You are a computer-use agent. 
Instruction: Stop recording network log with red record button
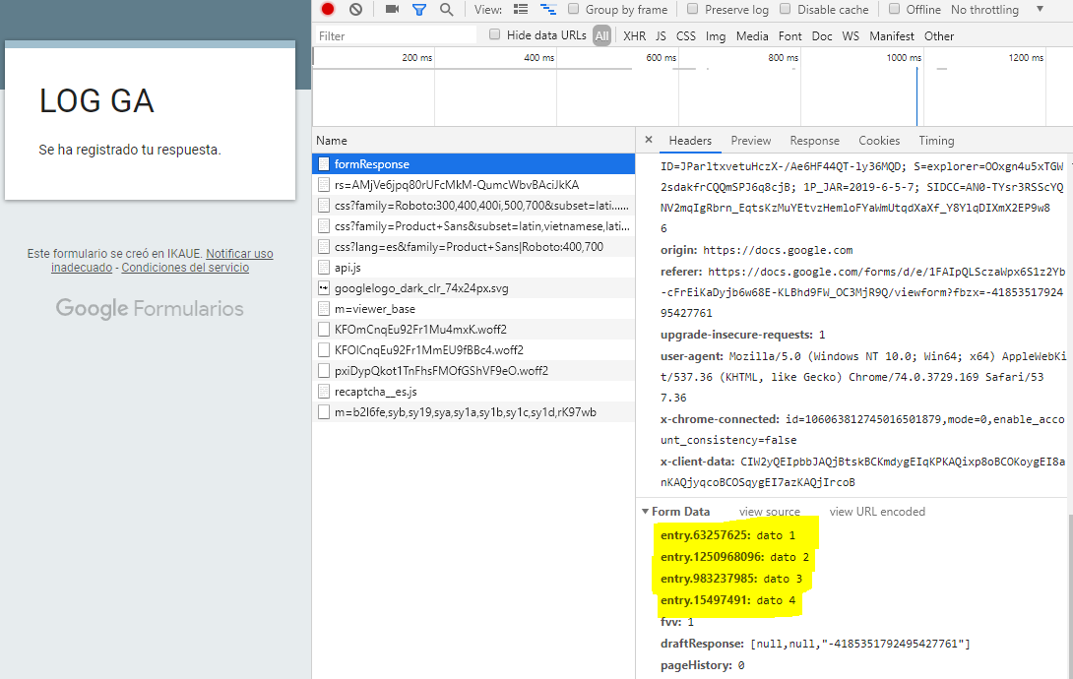[328, 10]
